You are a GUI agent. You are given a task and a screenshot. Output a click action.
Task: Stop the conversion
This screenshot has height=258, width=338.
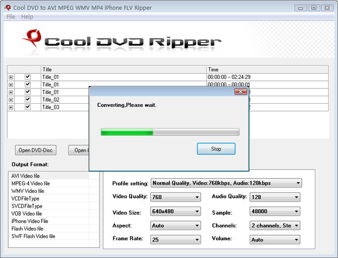point(216,149)
